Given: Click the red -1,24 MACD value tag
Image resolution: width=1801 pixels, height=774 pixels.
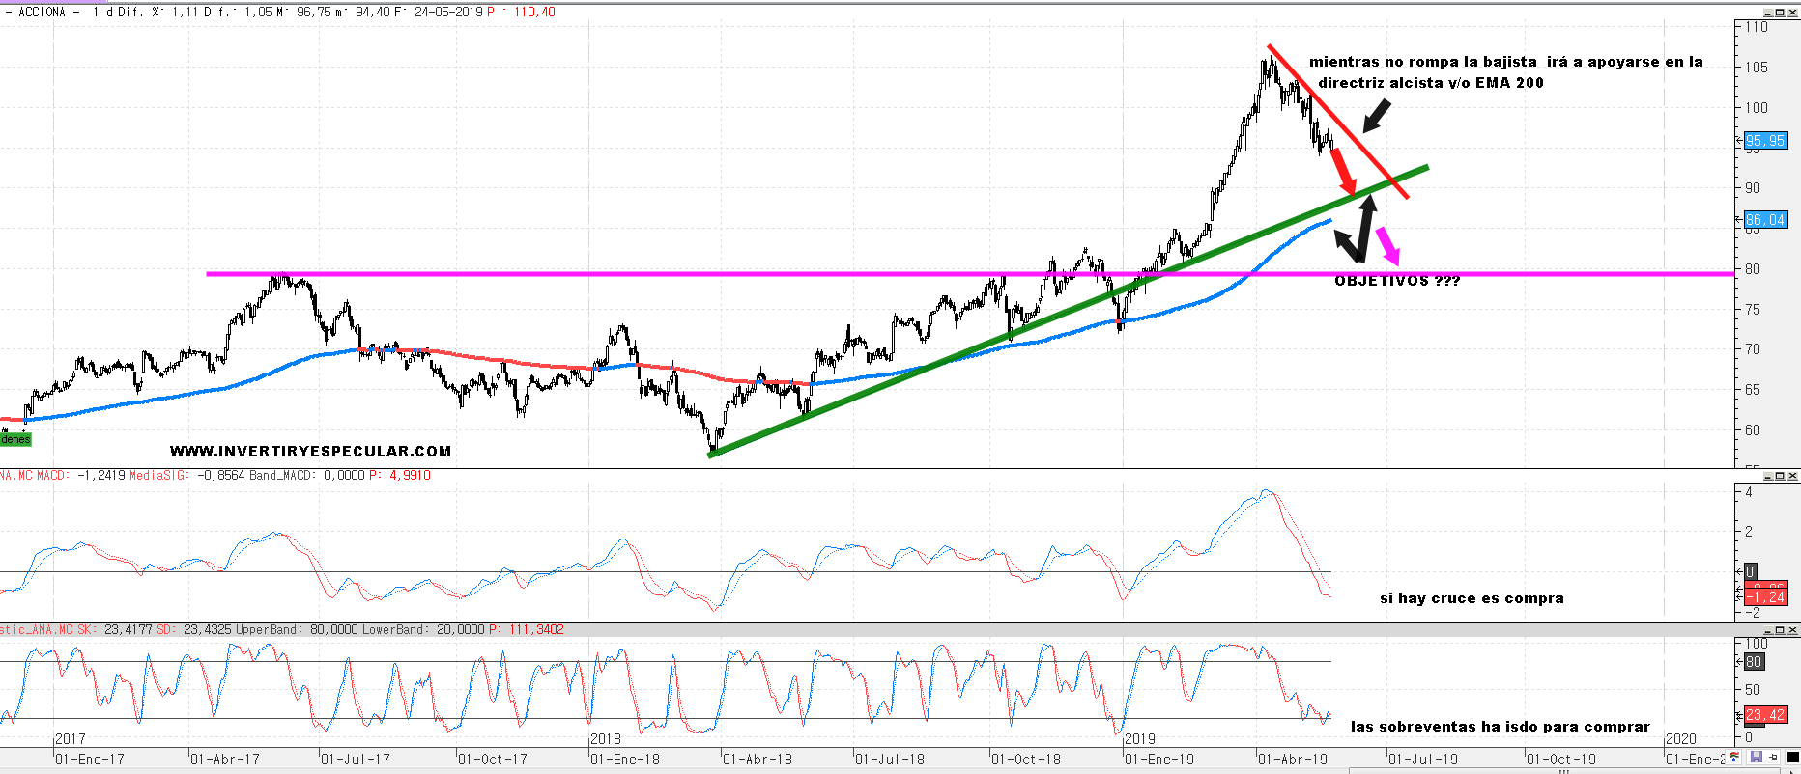Looking at the screenshot, I should coord(1765,596).
